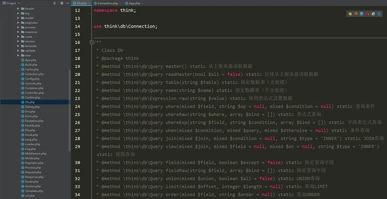
Task: Close the Db.php editor tab
Action: pyautogui.click(x=89, y=3)
